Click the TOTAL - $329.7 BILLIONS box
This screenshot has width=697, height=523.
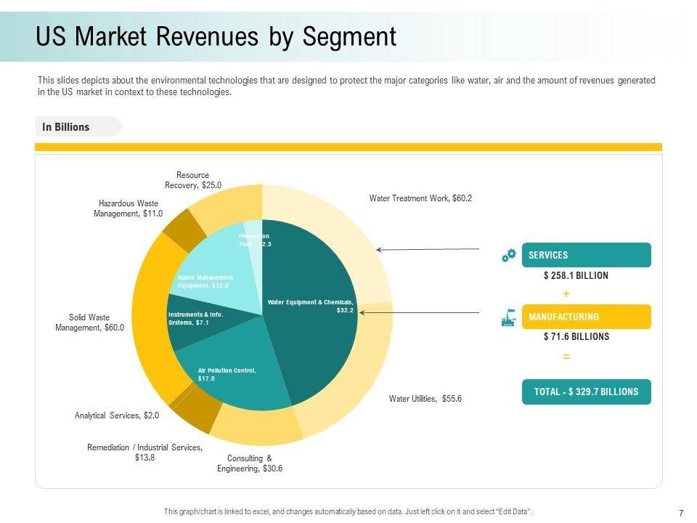(587, 392)
